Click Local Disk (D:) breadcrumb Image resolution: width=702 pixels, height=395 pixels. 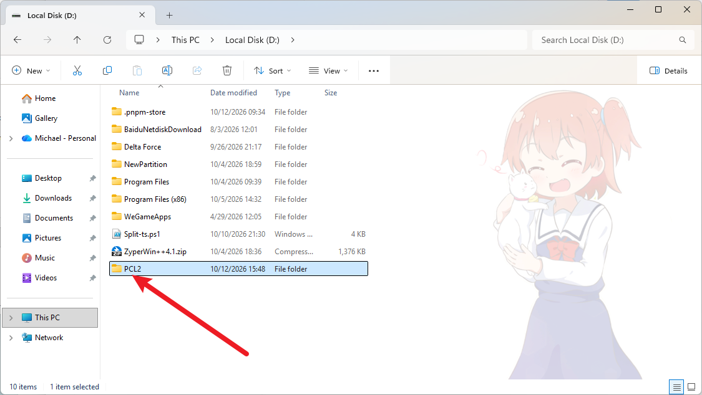point(252,40)
